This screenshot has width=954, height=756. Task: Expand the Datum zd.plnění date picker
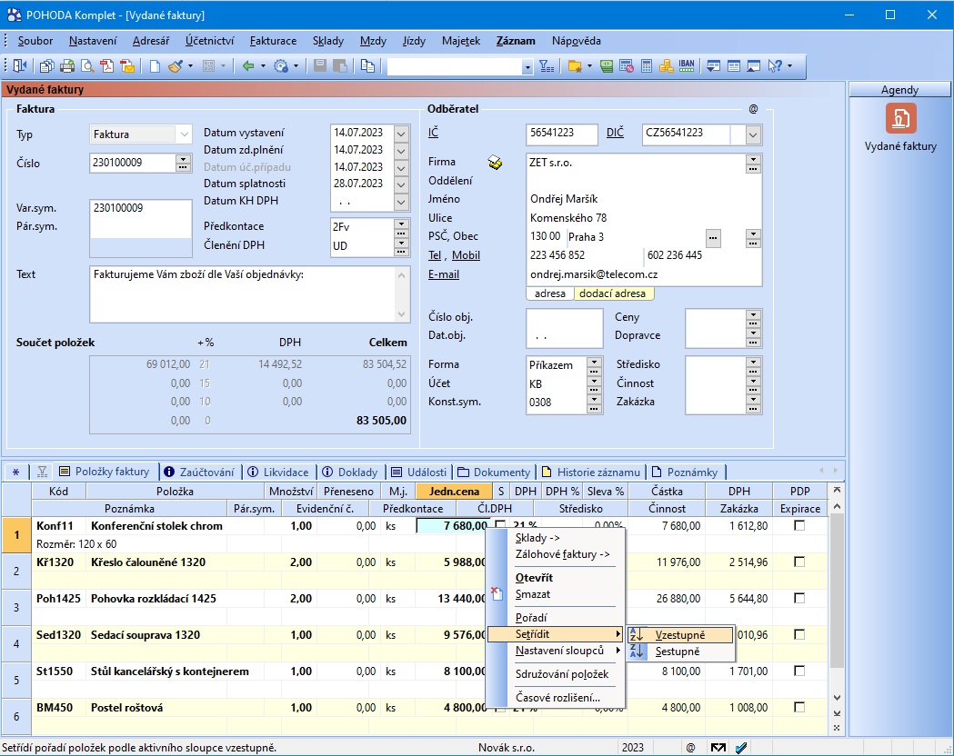point(401,150)
